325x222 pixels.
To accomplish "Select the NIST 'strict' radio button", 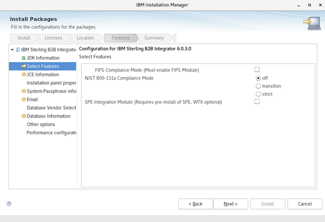I will click(x=258, y=94).
